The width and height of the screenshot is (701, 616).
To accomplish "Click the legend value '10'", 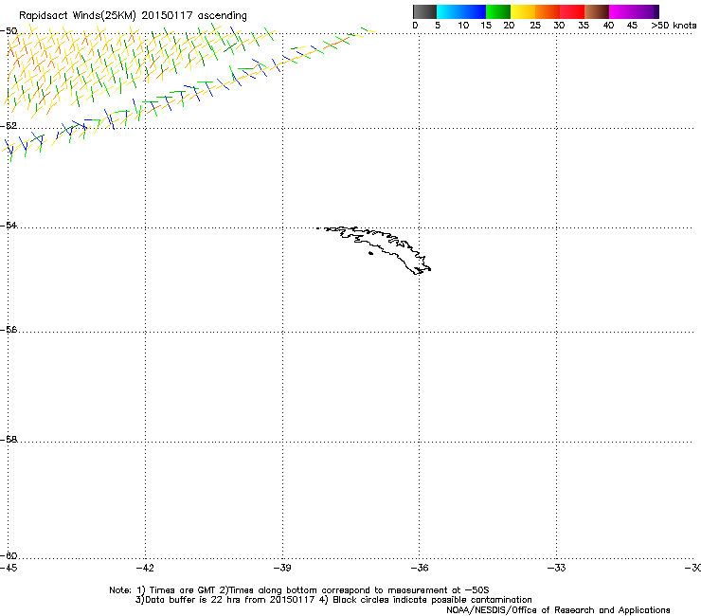I will [x=463, y=26].
